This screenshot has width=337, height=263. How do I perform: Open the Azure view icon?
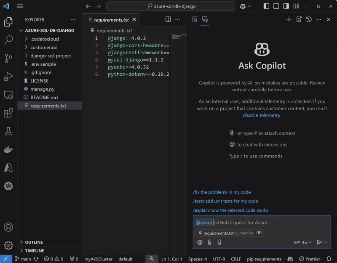(x=8, y=167)
